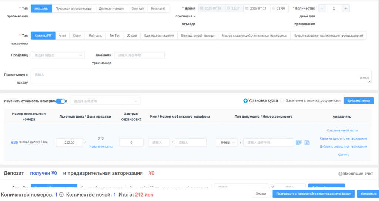Screen dimensions: 379x201
Task: Click the Создание новой карты link
Action: [x=342, y=131]
